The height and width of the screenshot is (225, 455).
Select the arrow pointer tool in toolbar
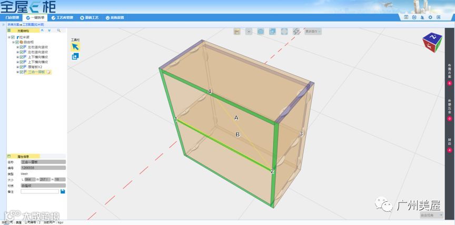[x=75, y=47]
